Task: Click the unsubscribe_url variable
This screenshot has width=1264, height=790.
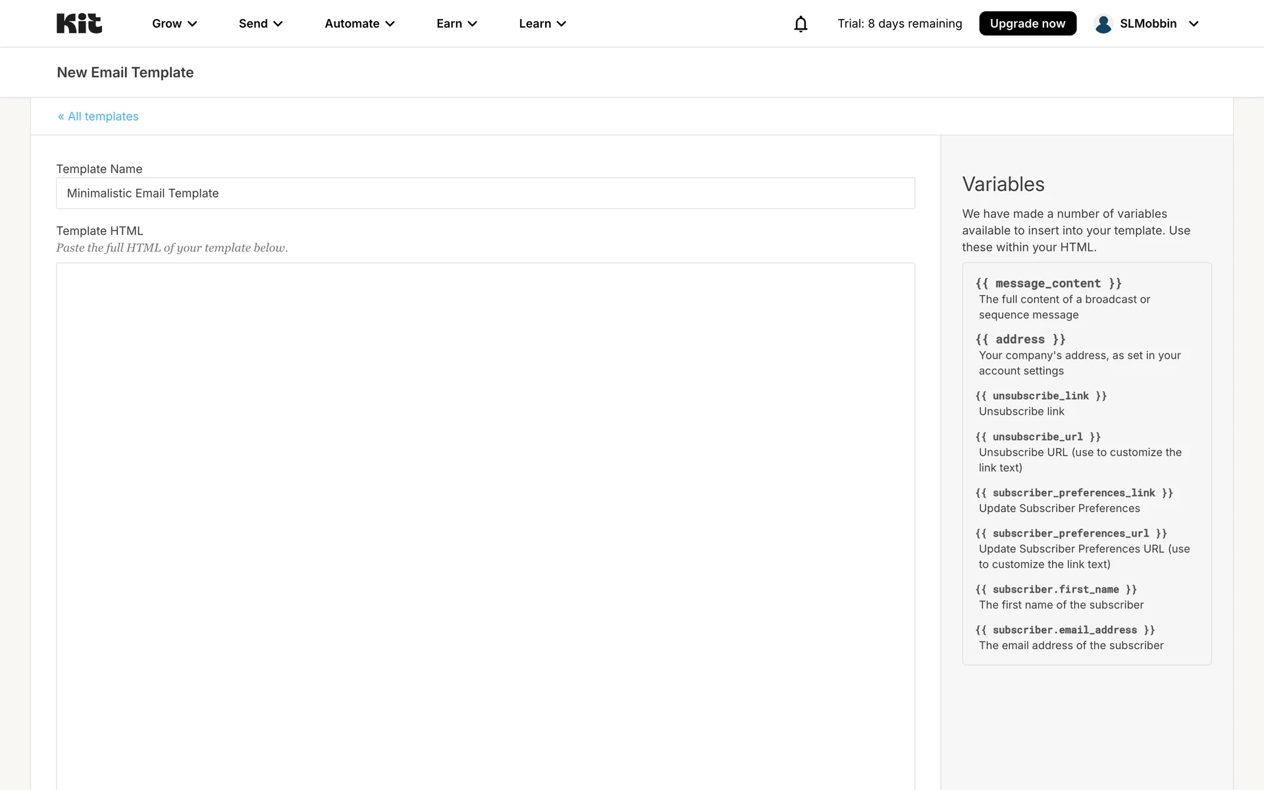Action: coord(1038,437)
